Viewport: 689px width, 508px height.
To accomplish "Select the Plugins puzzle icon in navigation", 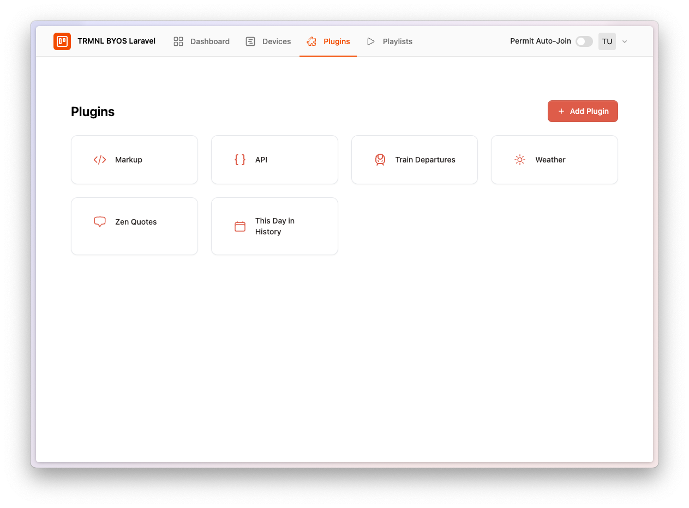I will tap(311, 41).
